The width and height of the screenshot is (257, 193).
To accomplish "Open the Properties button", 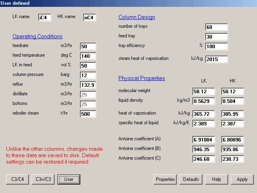I will click(165, 179).
